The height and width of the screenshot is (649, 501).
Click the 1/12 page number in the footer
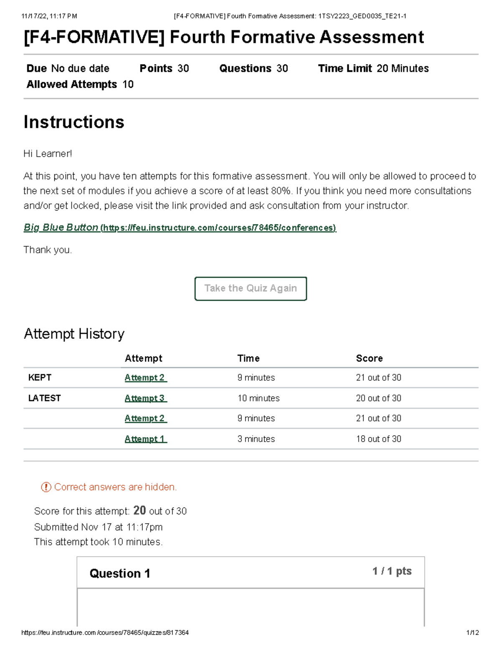point(472,633)
